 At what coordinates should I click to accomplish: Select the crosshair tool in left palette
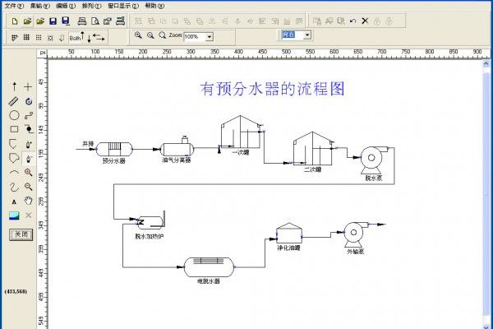click(29, 86)
